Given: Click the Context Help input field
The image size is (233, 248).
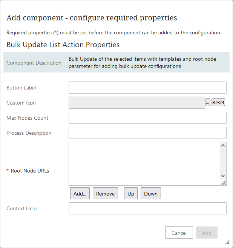Looking at the screenshot, I should coord(147,208).
